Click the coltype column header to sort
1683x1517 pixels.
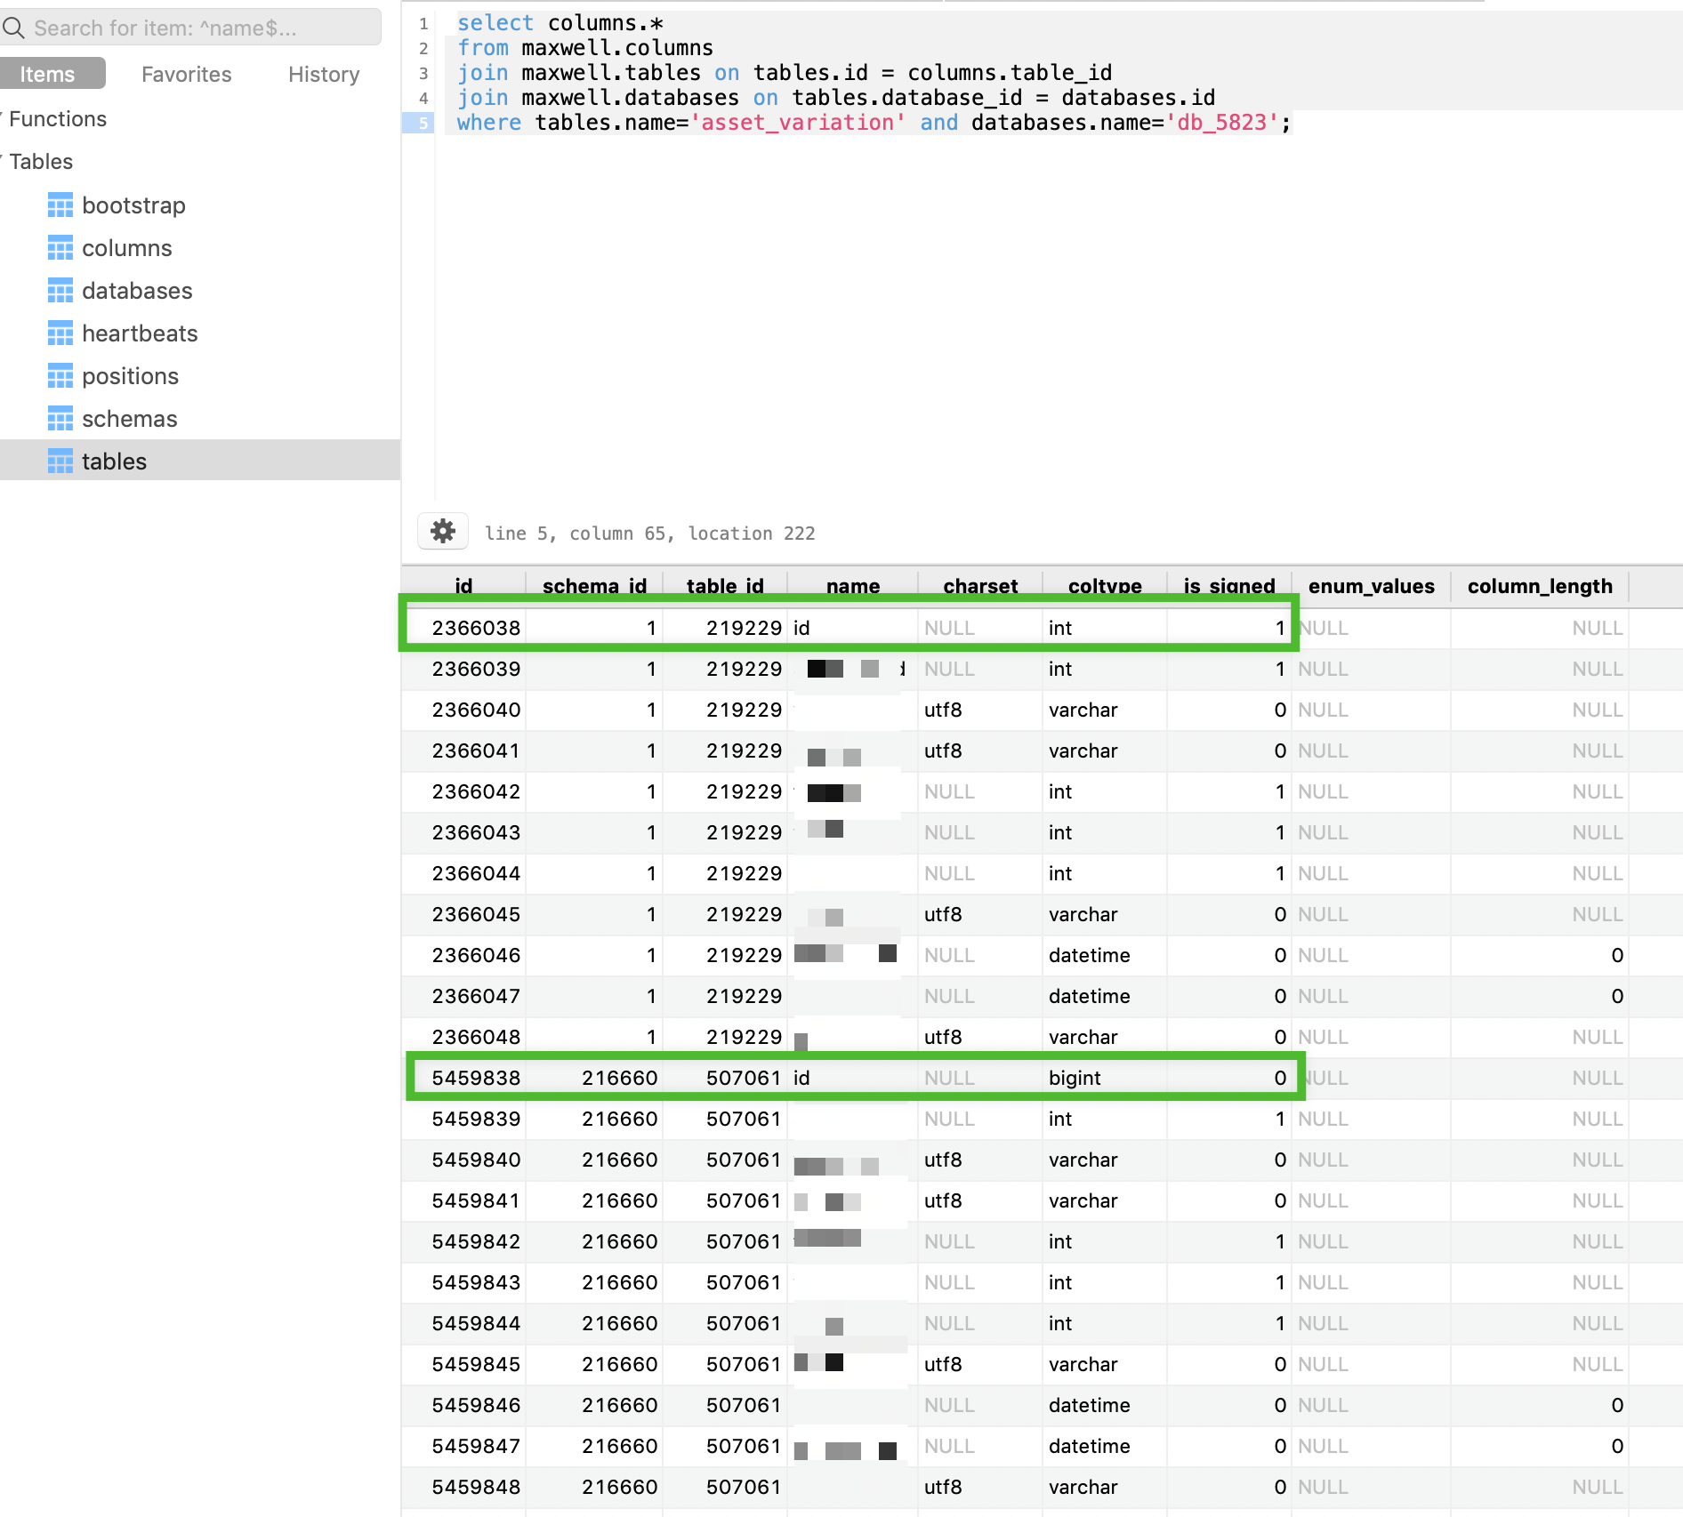click(x=1104, y=586)
